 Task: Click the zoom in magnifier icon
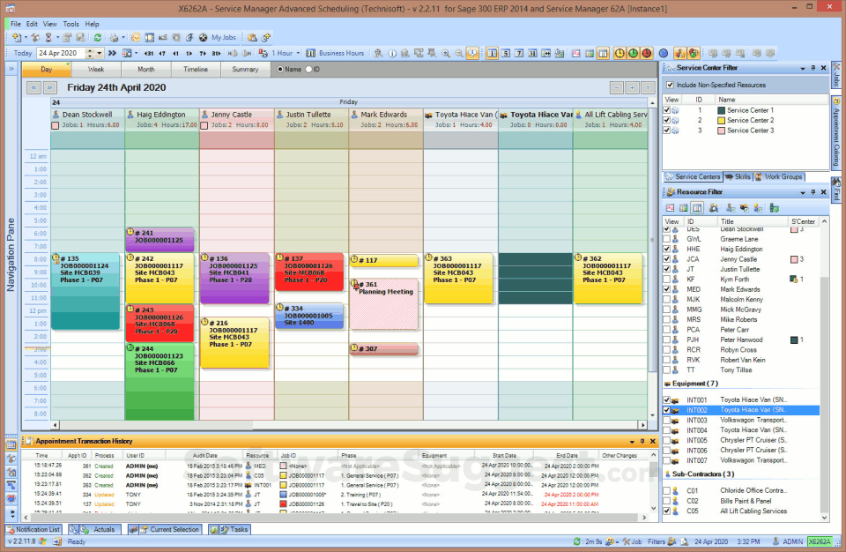pos(446,54)
